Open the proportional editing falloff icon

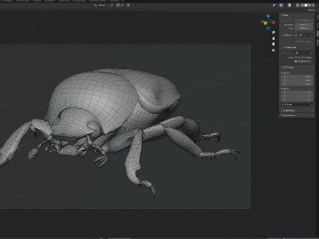(x=132, y=5)
